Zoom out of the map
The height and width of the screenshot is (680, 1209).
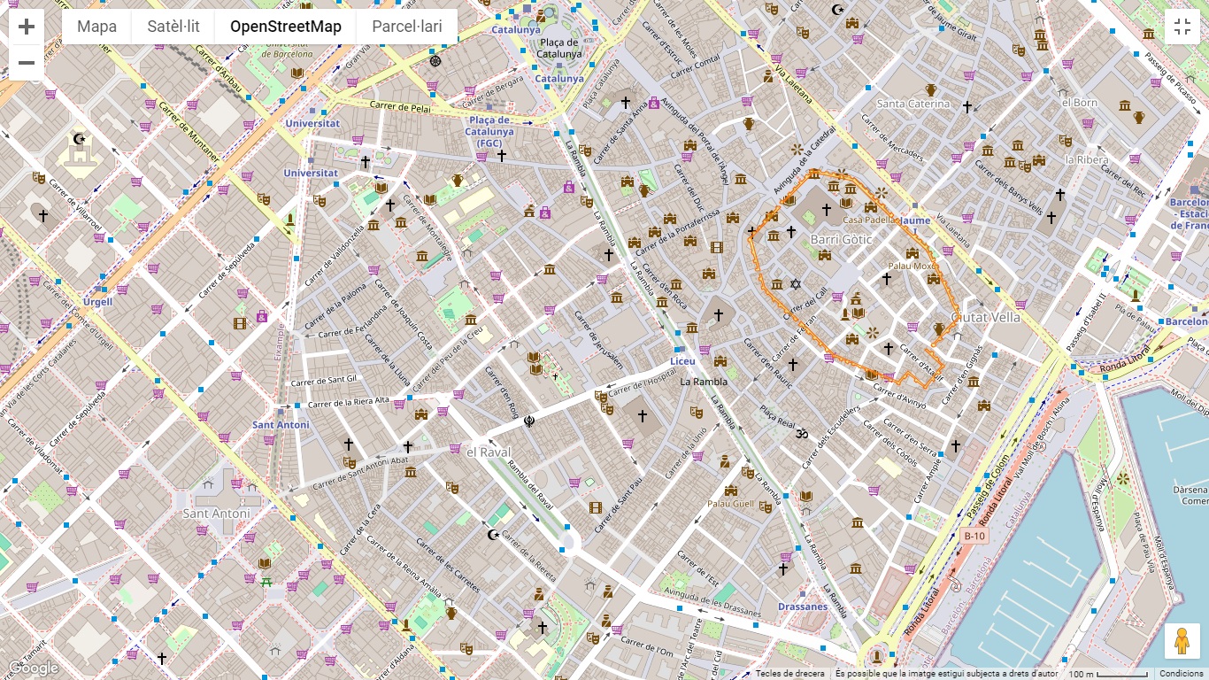27,63
